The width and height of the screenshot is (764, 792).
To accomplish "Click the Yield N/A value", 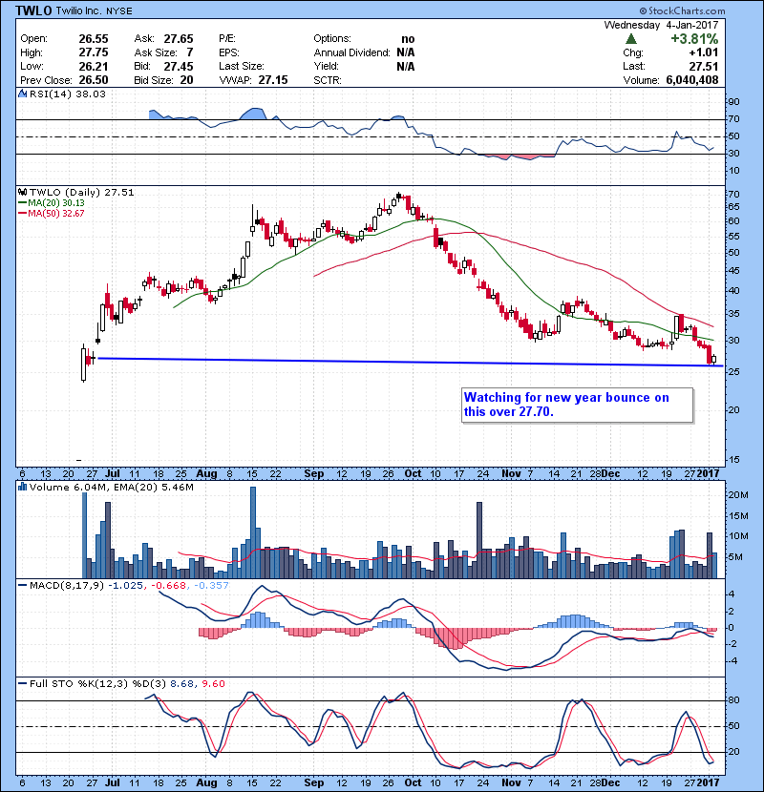I will [406, 66].
